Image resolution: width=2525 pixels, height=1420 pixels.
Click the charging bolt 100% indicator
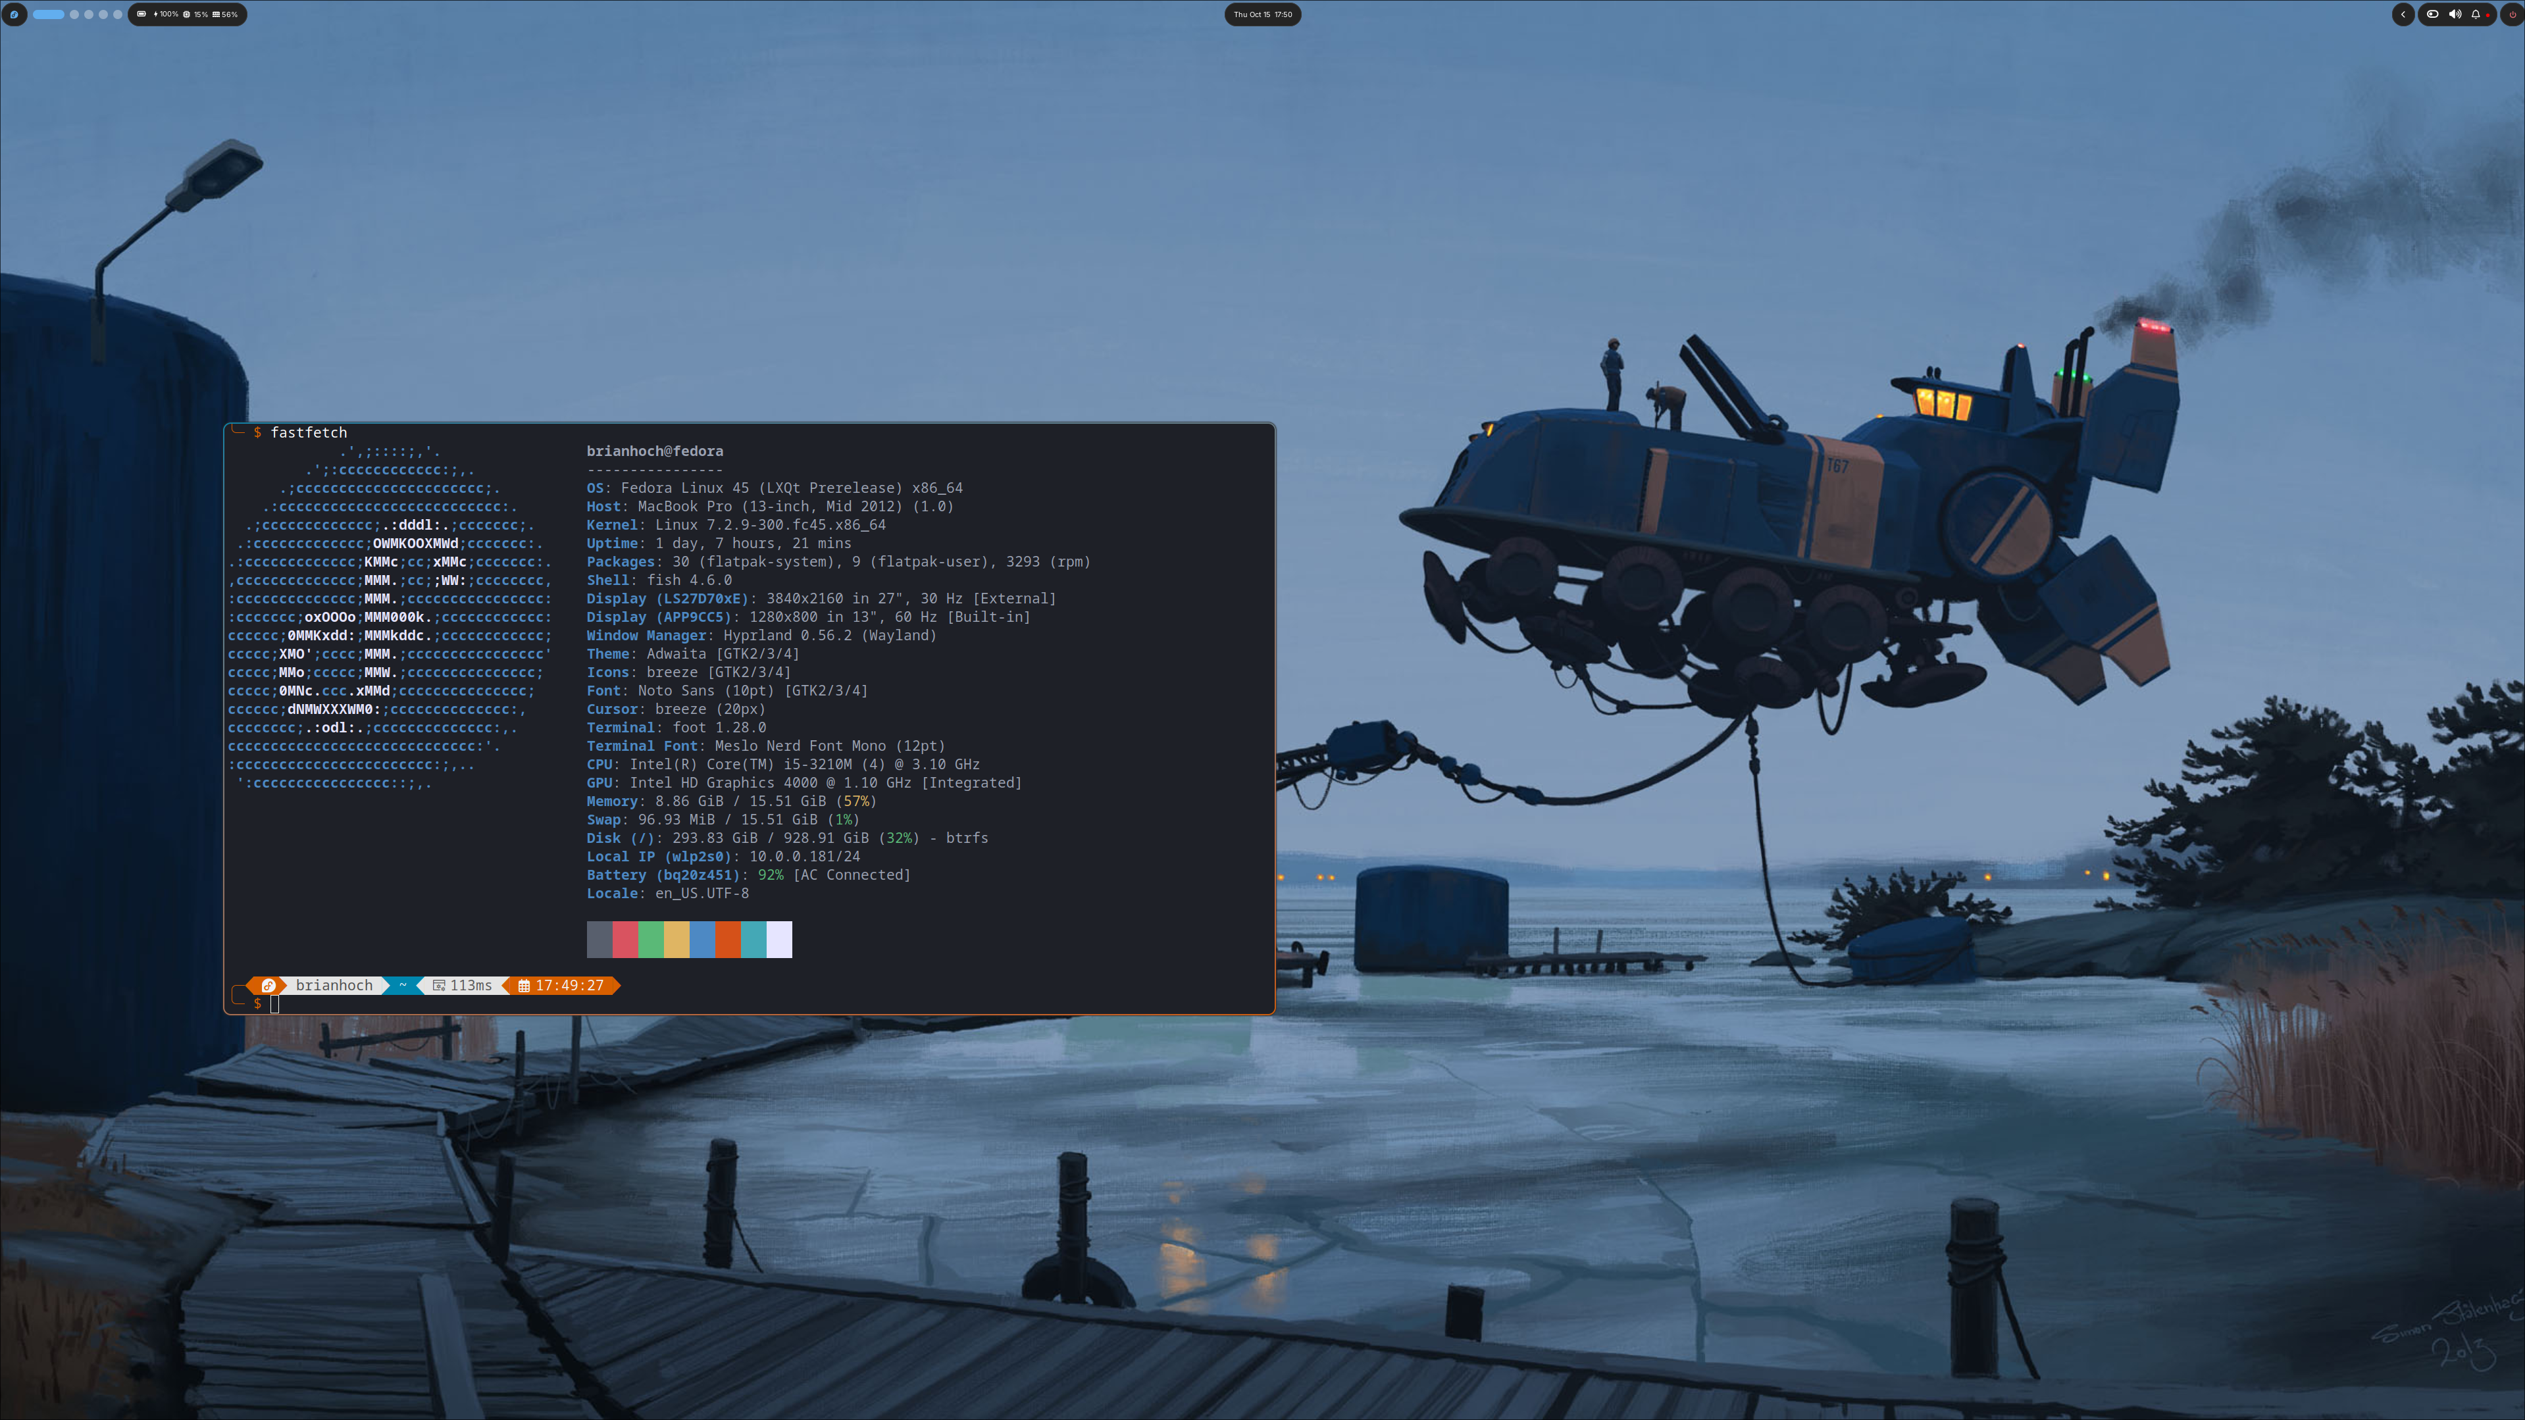pos(166,14)
